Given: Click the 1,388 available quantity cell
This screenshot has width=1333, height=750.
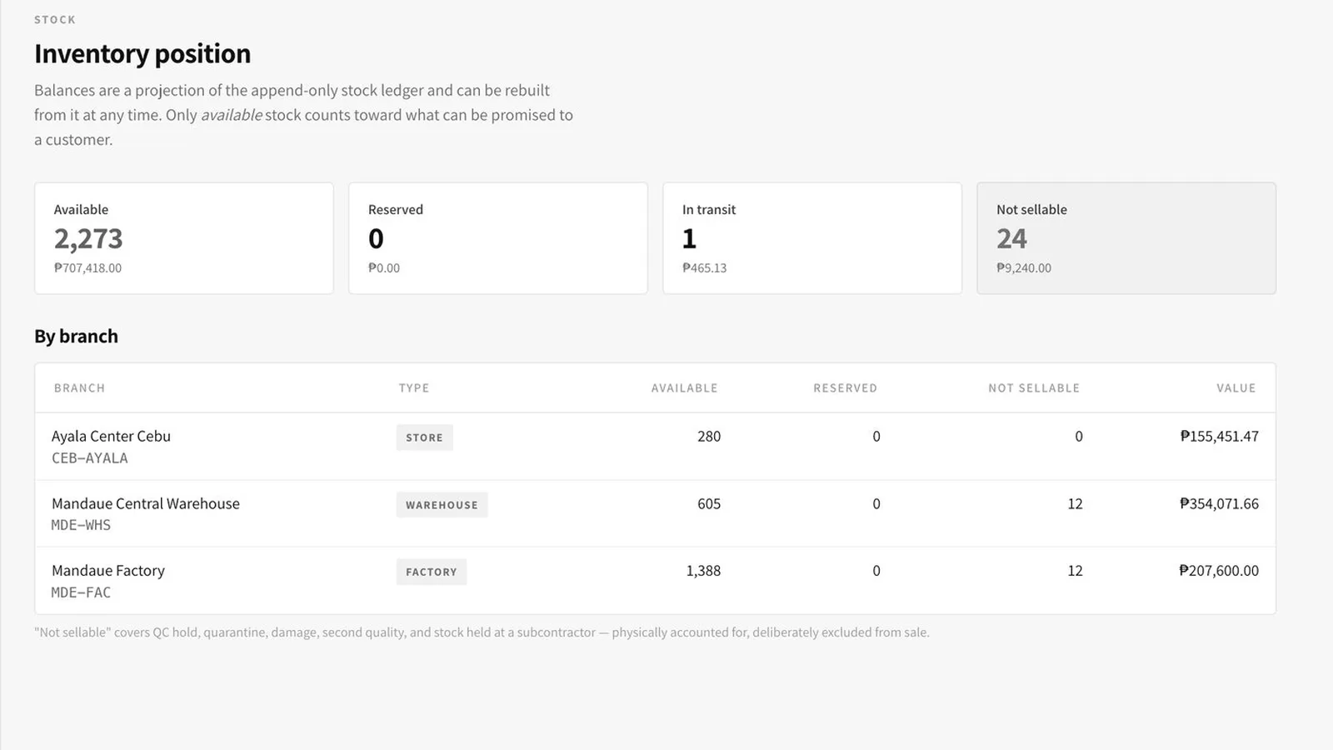Looking at the screenshot, I should 703,571.
